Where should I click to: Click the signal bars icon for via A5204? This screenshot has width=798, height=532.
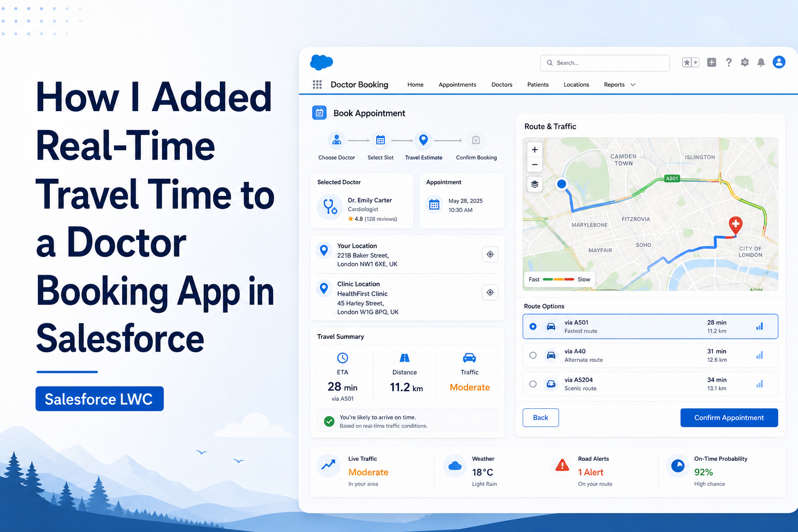pyautogui.click(x=760, y=384)
